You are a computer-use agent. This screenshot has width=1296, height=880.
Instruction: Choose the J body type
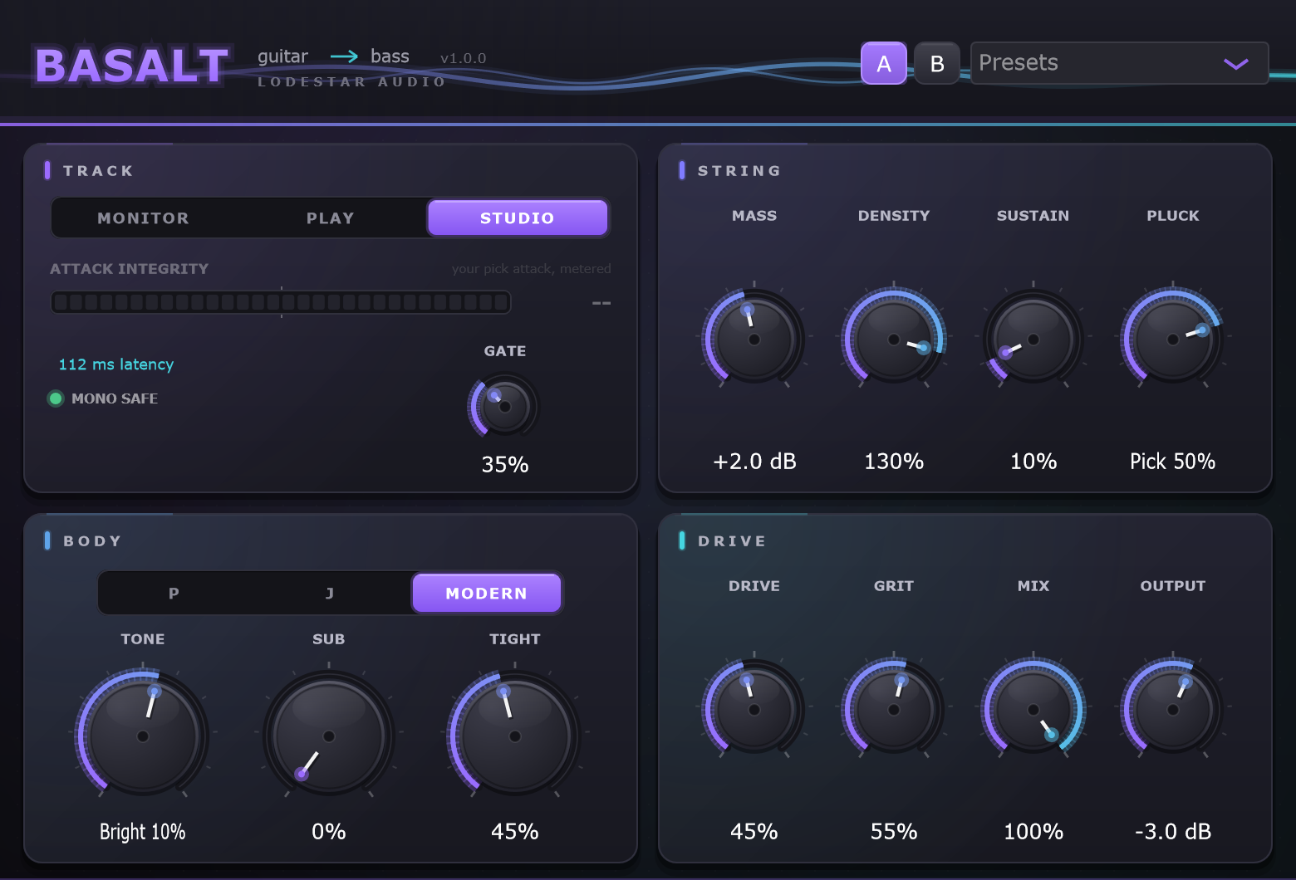(x=330, y=594)
